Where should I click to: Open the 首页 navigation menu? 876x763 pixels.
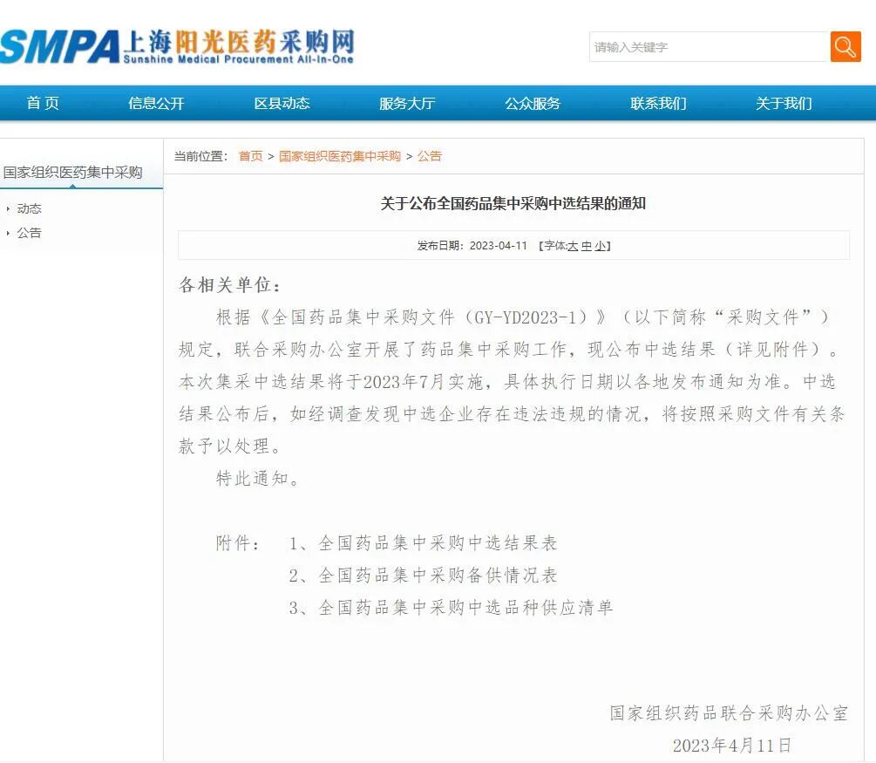[42, 103]
